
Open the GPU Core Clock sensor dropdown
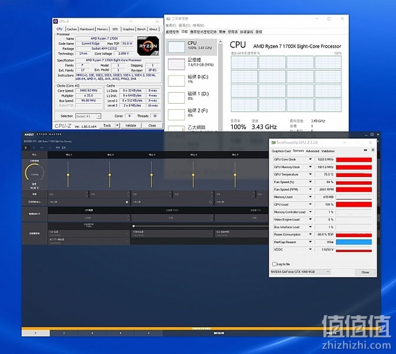click(x=311, y=159)
